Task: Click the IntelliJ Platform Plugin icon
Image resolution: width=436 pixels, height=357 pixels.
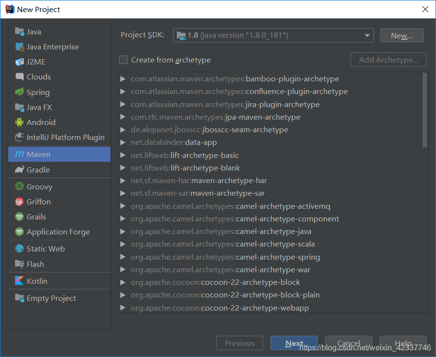Action: 19,137
